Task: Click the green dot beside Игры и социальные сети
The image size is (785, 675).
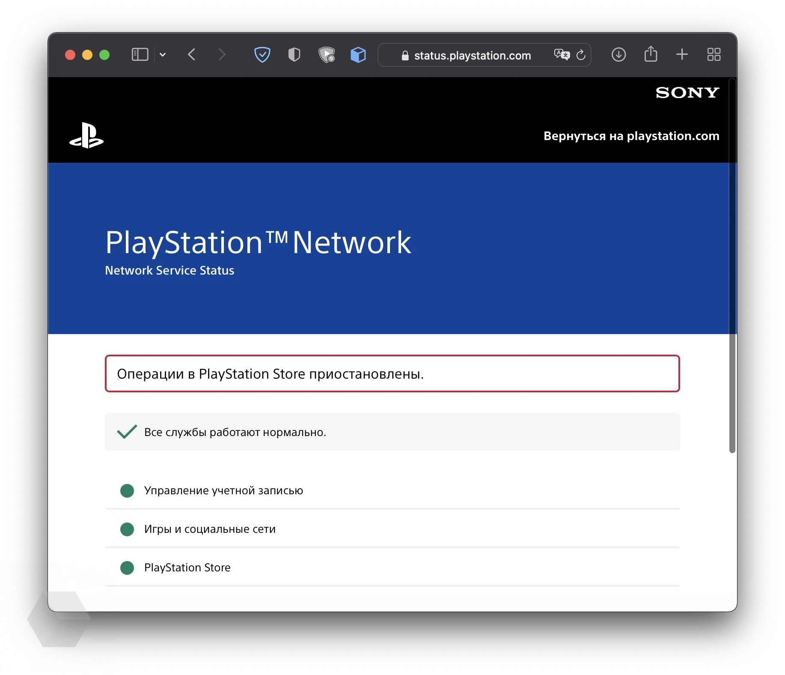Action: [x=127, y=529]
